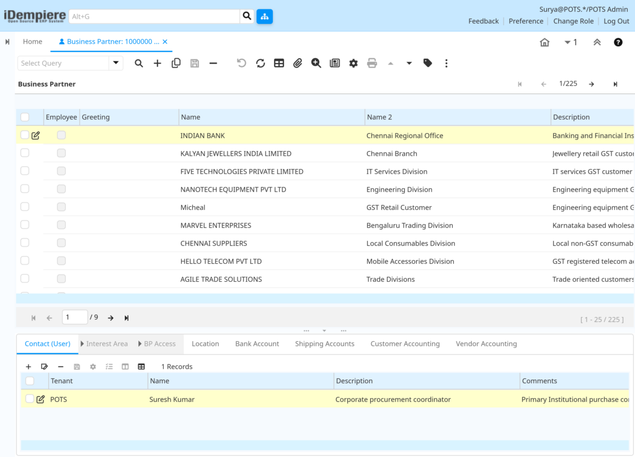The width and height of the screenshot is (635, 457).
Task: Refresh data with the requery icon
Action: (x=260, y=63)
